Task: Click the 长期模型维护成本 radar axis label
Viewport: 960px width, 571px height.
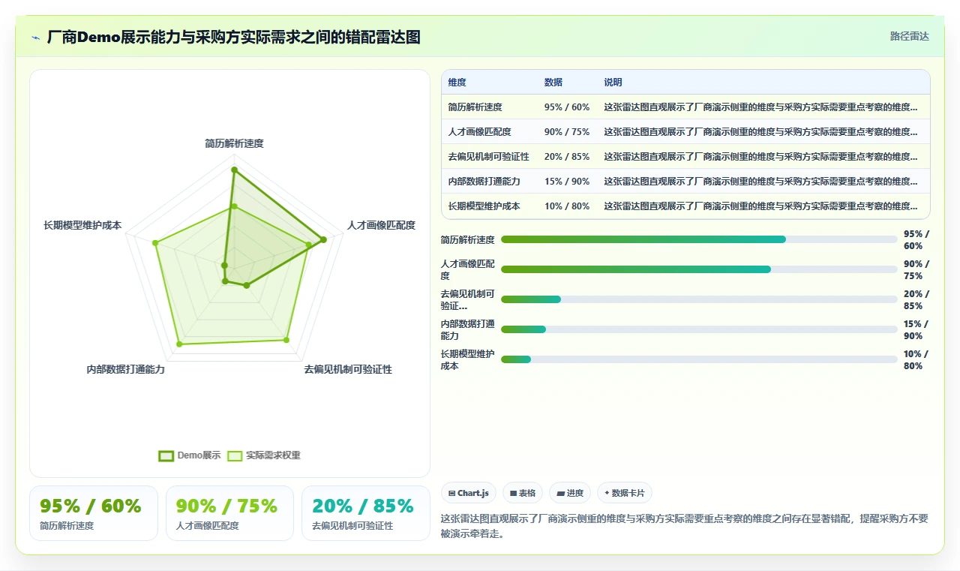Action: tap(82, 225)
